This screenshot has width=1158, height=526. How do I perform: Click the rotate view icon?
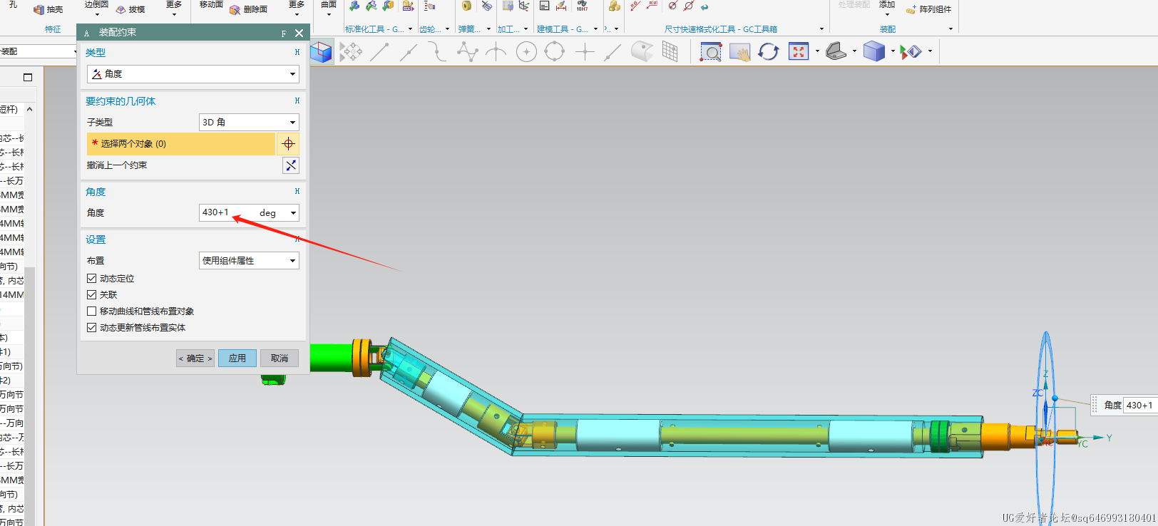[x=769, y=51]
